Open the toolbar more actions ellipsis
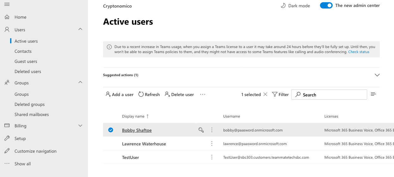 [203, 94]
